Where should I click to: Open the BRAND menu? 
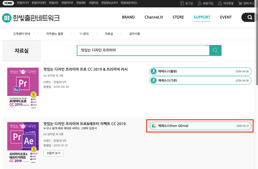(128, 17)
